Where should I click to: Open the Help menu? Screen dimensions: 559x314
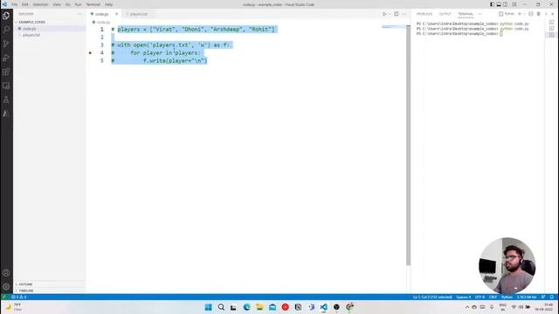[x=108, y=4]
